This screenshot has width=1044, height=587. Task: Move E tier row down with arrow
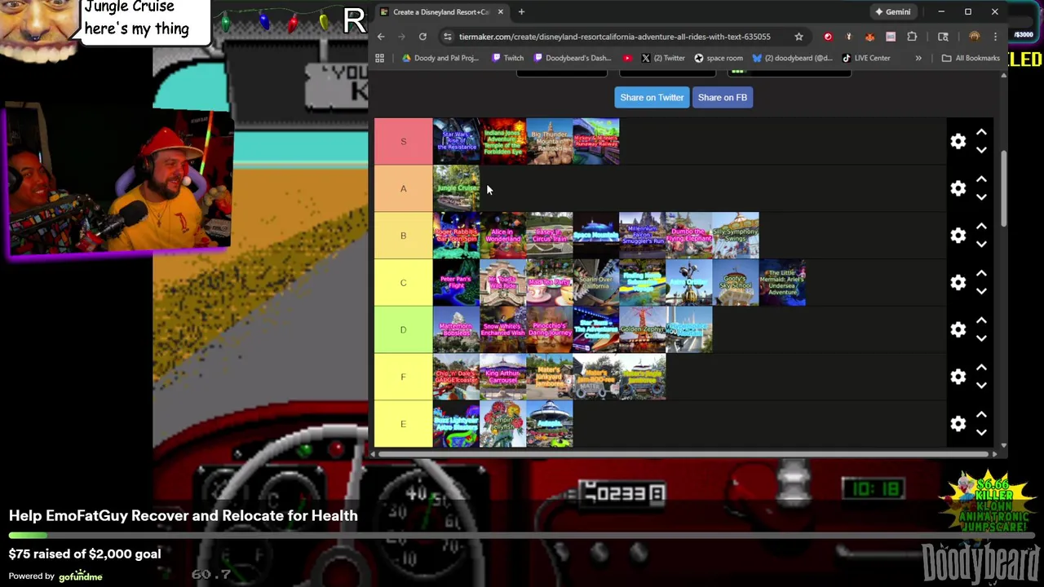[981, 433]
